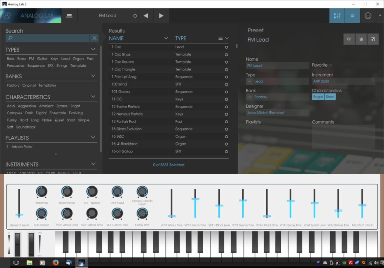Collapse the CHARACTERISTICS section
This screenshot has width=384, height=268.
pyautogui.click(x=93, y=97)
